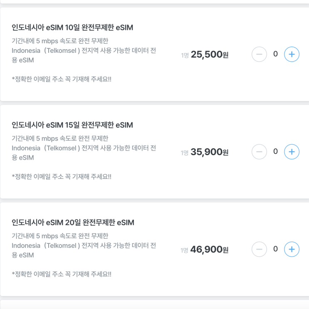Add one 20일 완전무제한 eSIM
Image resolution: width=309 pixels, height=309 pixels.
(x=292, y=249)
